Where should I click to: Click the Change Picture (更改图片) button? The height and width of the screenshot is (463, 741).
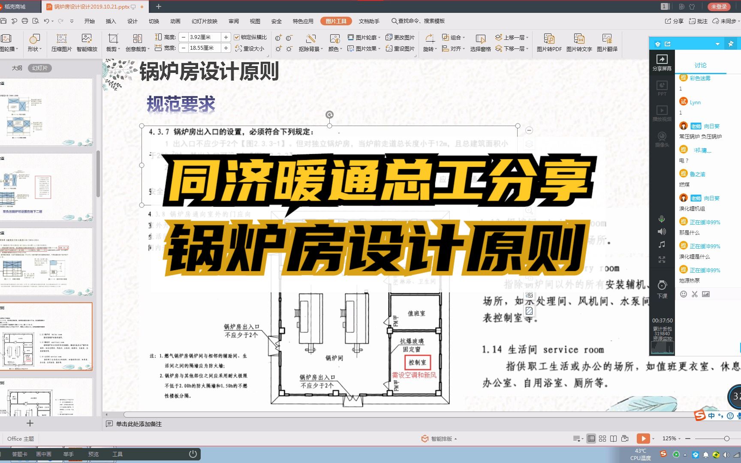[x=400, y=37]
